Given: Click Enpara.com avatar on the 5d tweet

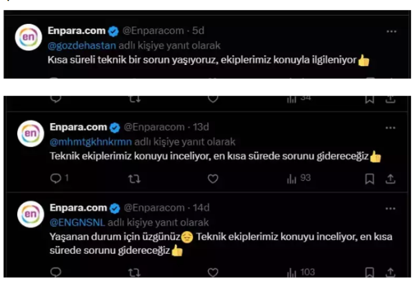Looking at the screenshot, I should point(29,38).
